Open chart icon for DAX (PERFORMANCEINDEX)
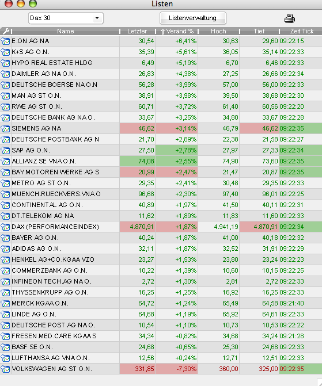Screen dimensions: 322x386 tap(5, 227)
